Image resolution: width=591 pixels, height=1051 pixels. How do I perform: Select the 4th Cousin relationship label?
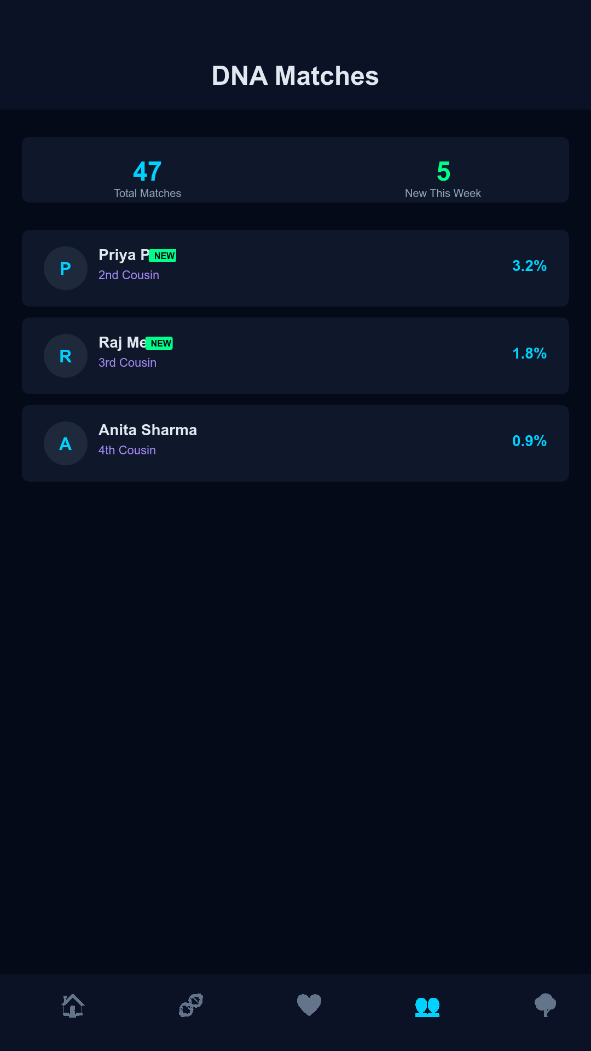click(127, 450)
